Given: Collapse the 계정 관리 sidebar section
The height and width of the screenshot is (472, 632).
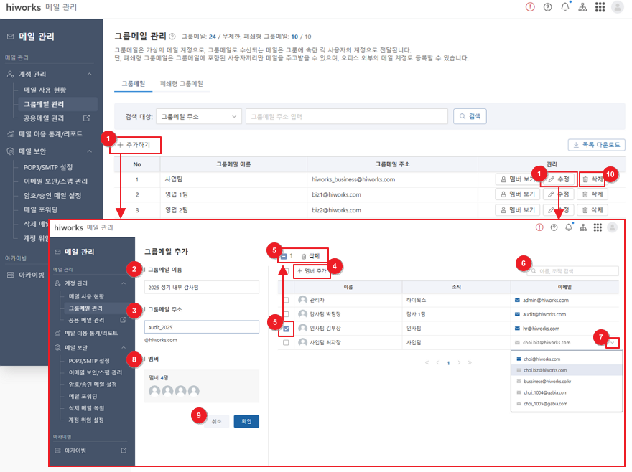Looking at the screenshot, I should pos(90,74).
